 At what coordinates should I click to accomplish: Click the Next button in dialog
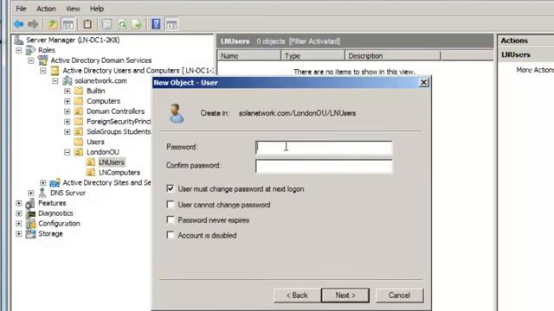tap(345, 295)
